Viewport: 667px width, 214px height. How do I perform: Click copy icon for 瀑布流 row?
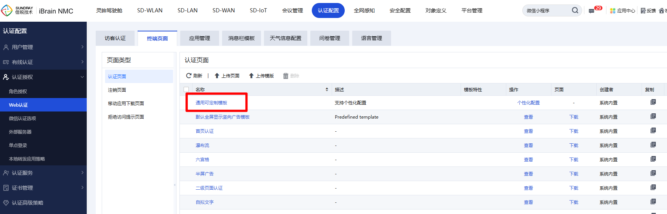pos(653,145)
